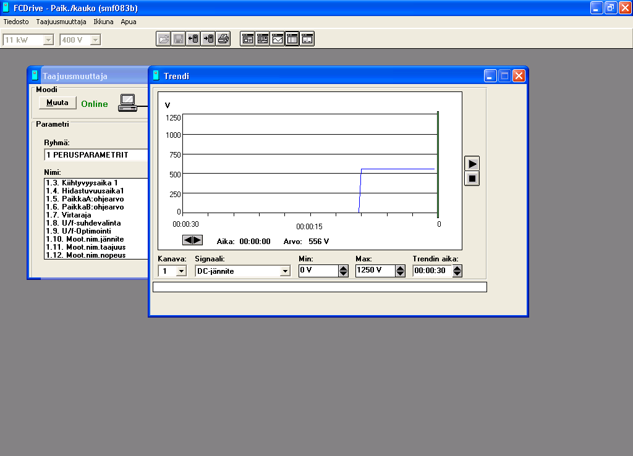Image resolution: width=633 pixels, height=456 pixels.
Task: Select parameter 1.10. Moot.nim.jännite
Action: [96, 239]
